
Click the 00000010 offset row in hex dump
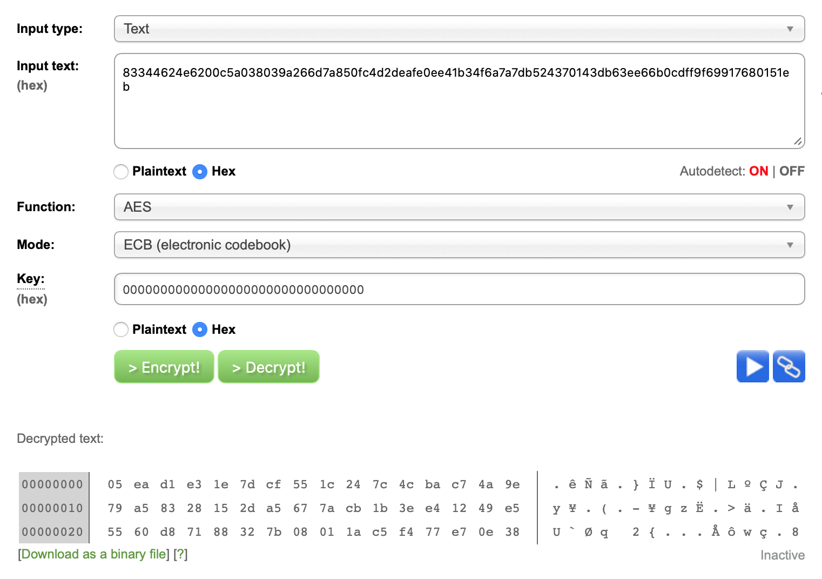tap(52, 508)
